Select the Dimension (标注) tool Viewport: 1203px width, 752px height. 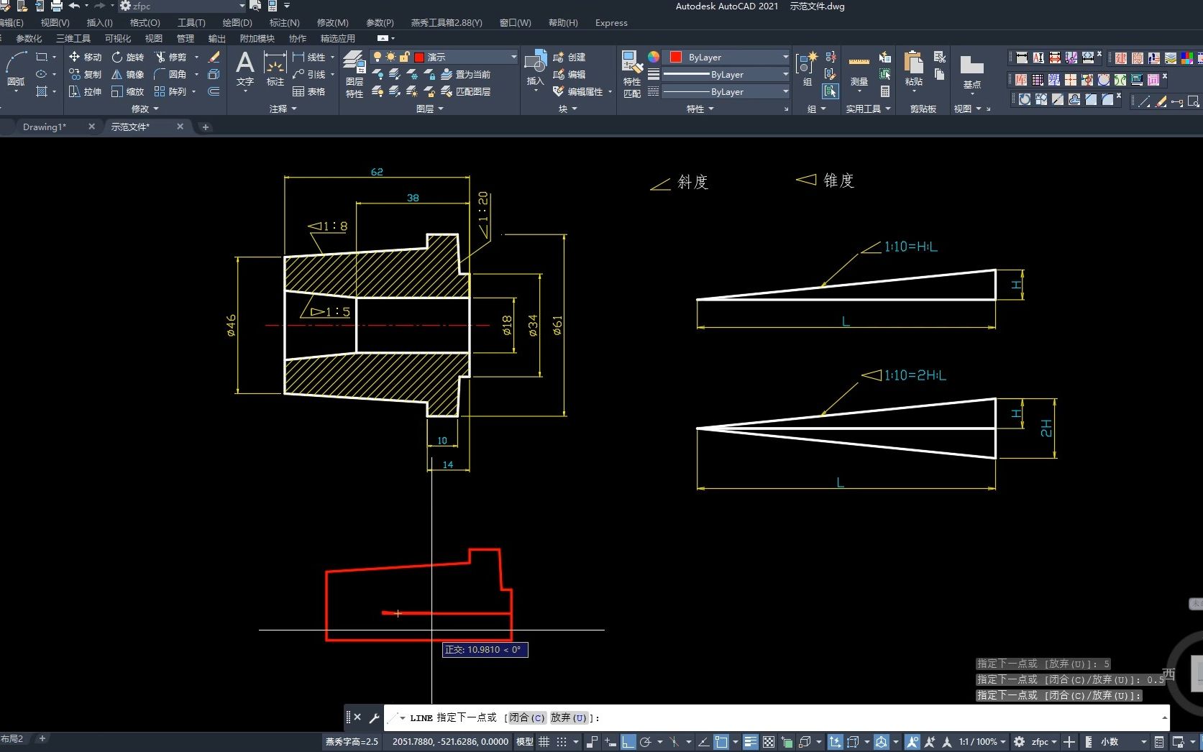pyautogui.click(x=275, y=70)
